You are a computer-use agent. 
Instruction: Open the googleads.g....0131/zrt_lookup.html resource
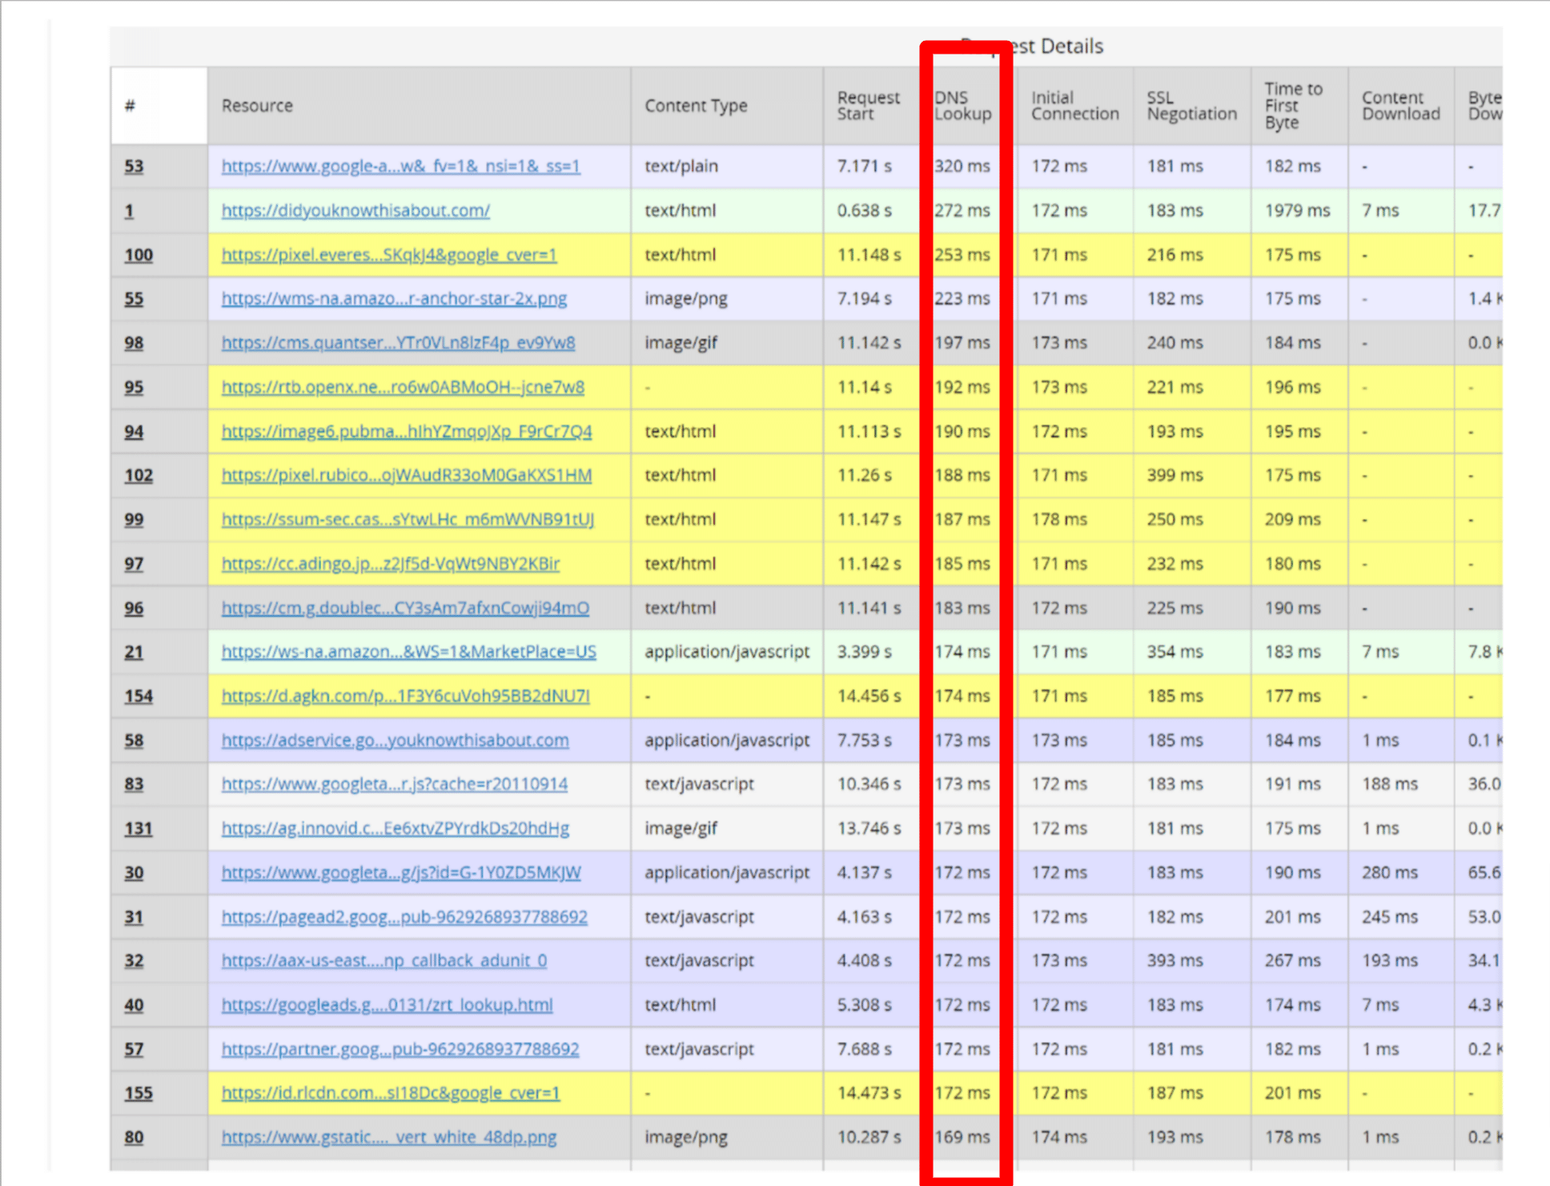click(x=387, y=1004)
